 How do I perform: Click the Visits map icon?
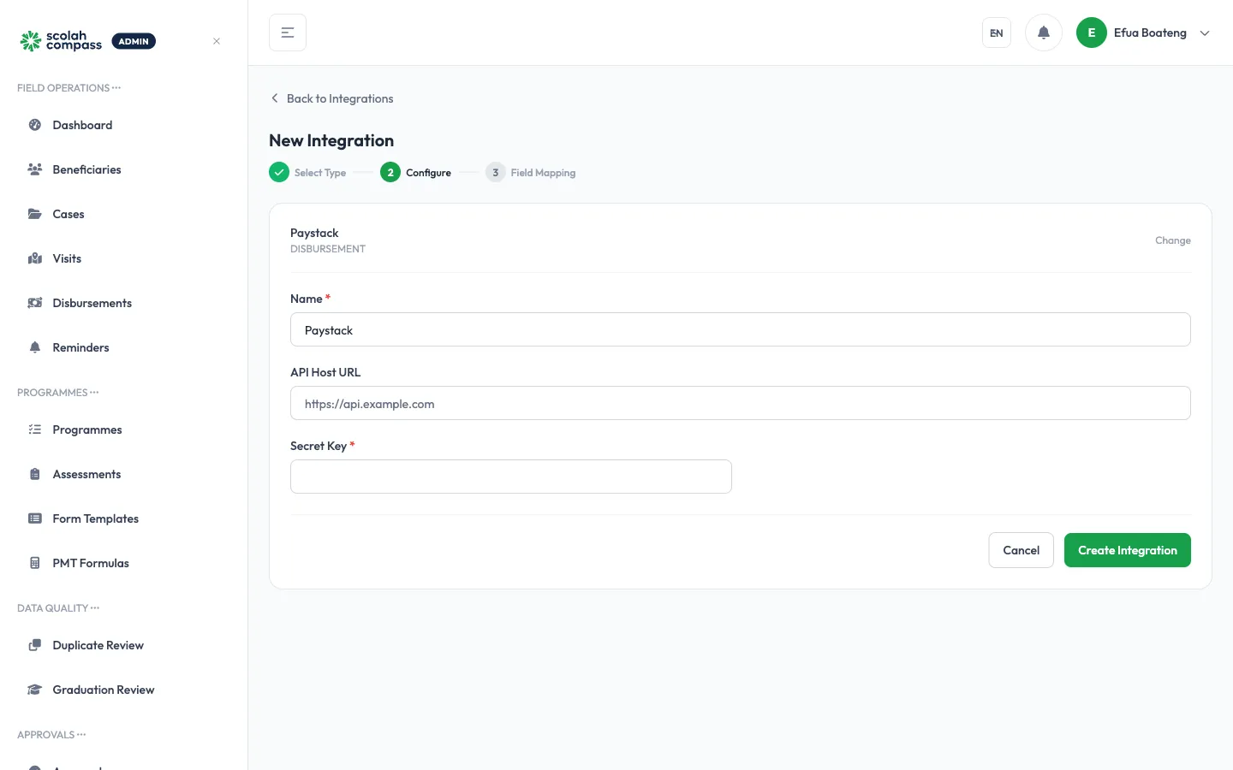pyautogui.click(x=35, y=258)
